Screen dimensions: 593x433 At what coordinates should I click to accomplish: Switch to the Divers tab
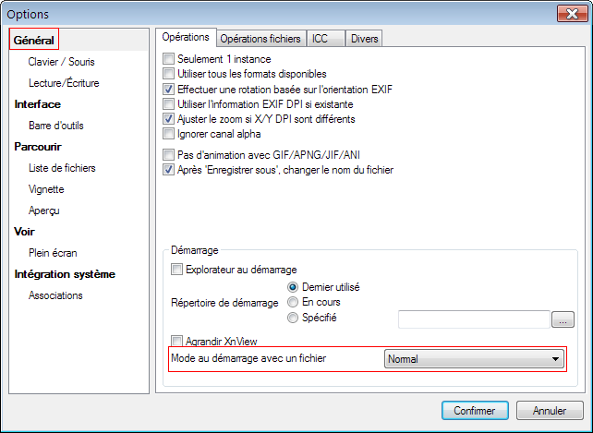364,38
